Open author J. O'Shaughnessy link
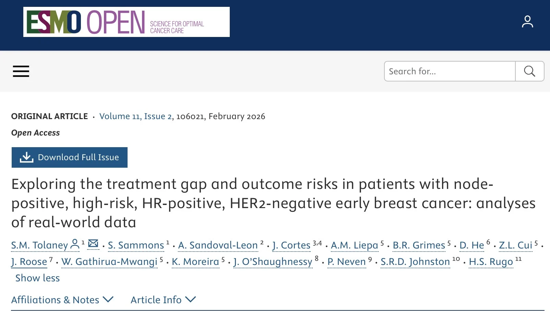The height and width of the screenshot is (320, 550). pyautogui.click(x=273, y=261)
